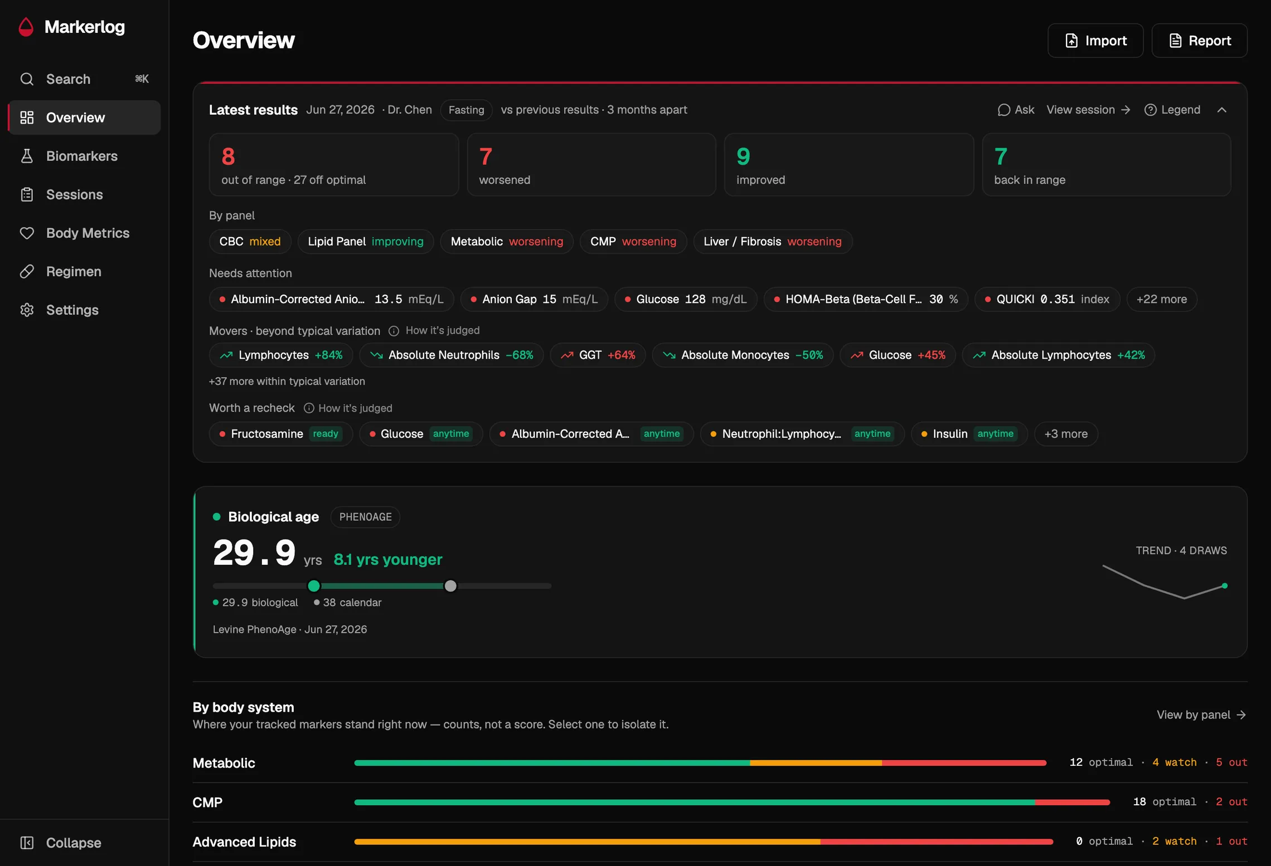
Task: Click the Report button
Action: coord(1199,41)
